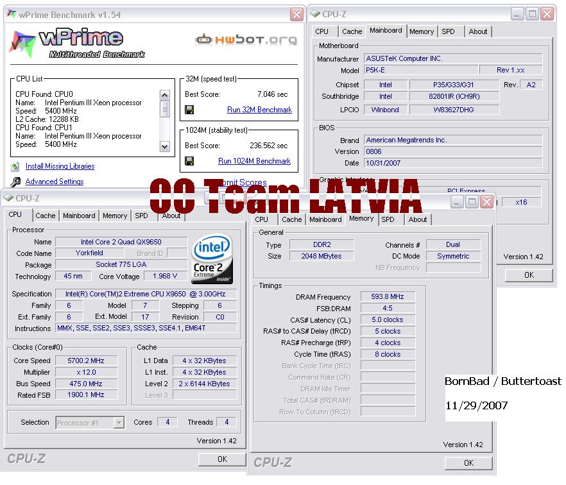
Task: Run the 1024M Benchmark
Action: coord(255,161)
